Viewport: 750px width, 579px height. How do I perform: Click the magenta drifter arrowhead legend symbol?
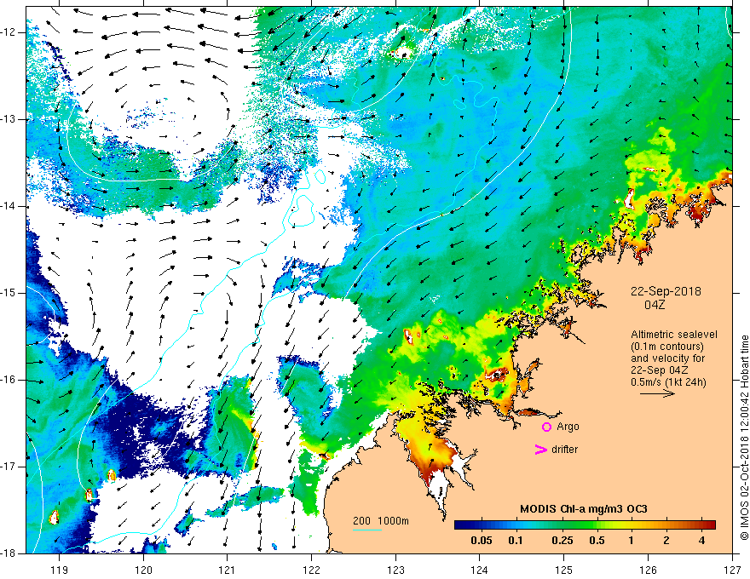[x=540, y=450]
